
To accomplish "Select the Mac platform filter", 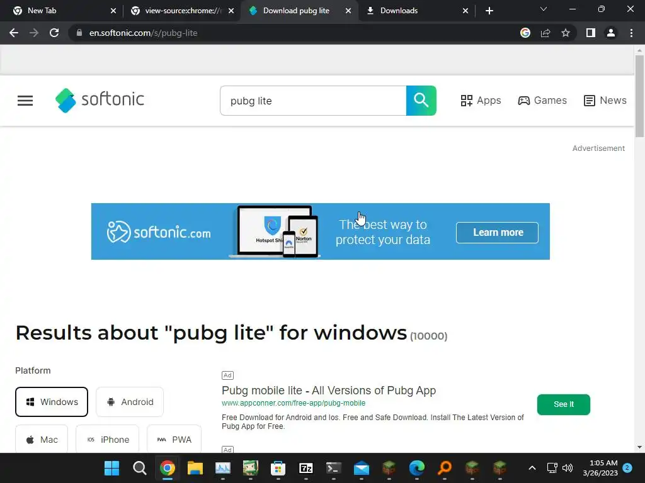I will click(42, 440).
